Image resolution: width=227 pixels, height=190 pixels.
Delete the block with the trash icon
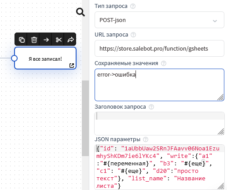point(34,40)
